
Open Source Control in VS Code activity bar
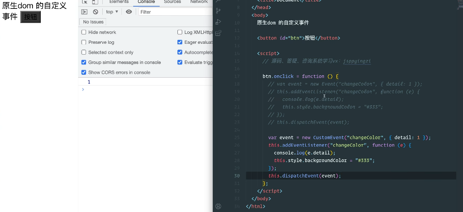pos(218,11)
